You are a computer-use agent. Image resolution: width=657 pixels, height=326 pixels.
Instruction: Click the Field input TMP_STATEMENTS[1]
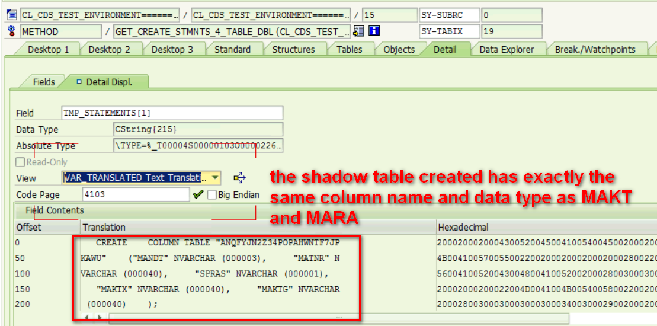click(x=172, y=113)
